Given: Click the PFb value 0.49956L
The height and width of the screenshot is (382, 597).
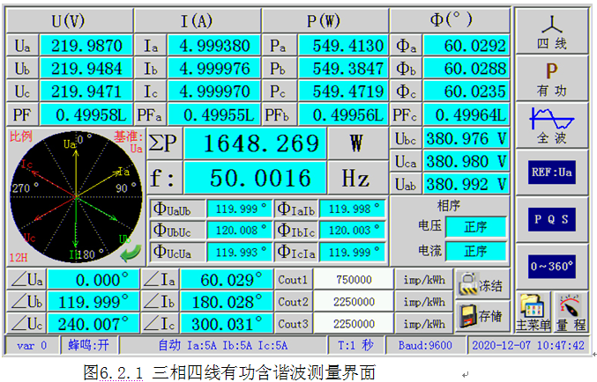Looking at the screenshot, I should tap(343, 114).
